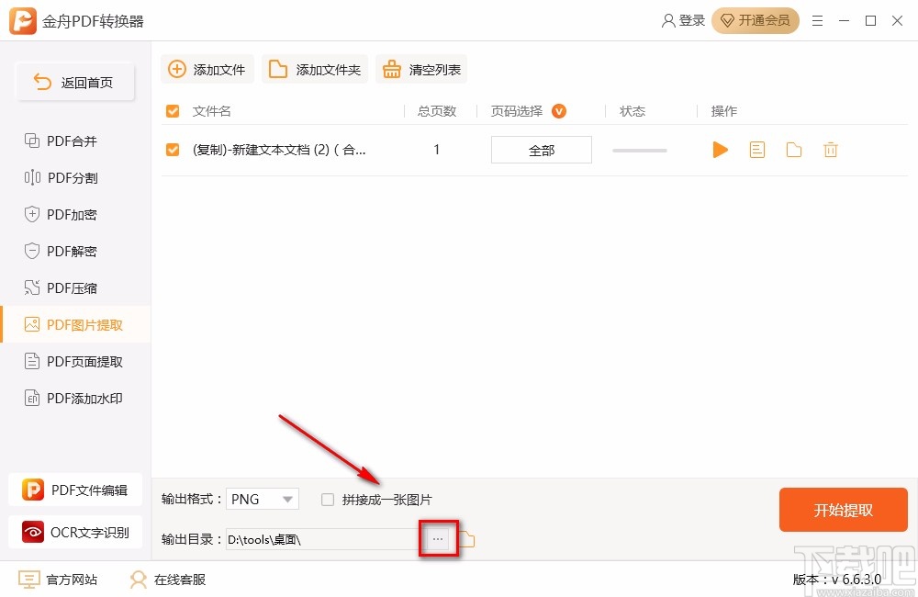Open output folder icon beside browse button
Screen dimensions: 918x597
pos(466,539)
